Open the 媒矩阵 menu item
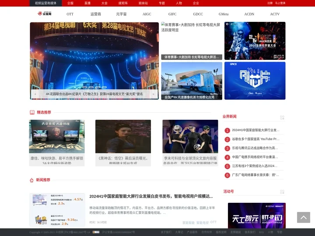The image size is (315, 236). coord(123,3)
